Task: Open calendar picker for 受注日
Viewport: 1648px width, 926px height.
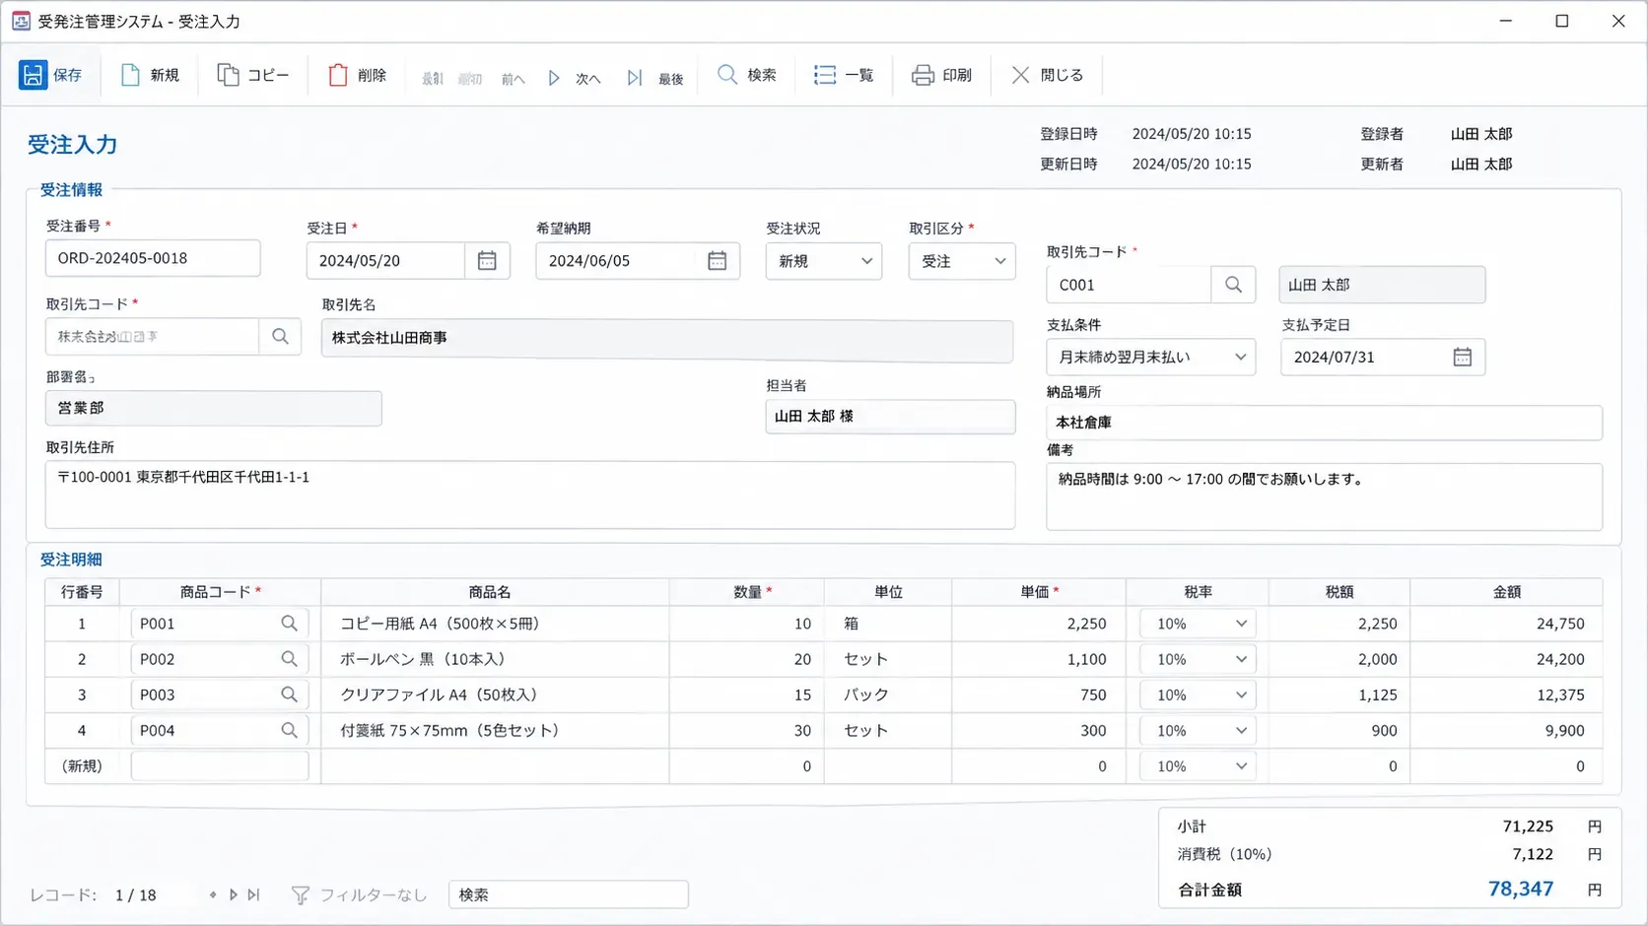Action: (487, 261)
